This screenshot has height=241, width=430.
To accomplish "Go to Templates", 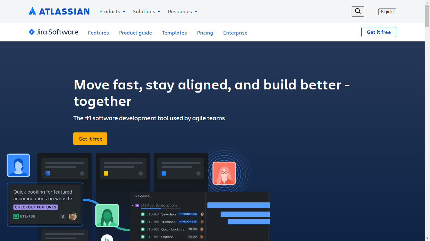I will (x=174, y=33).
